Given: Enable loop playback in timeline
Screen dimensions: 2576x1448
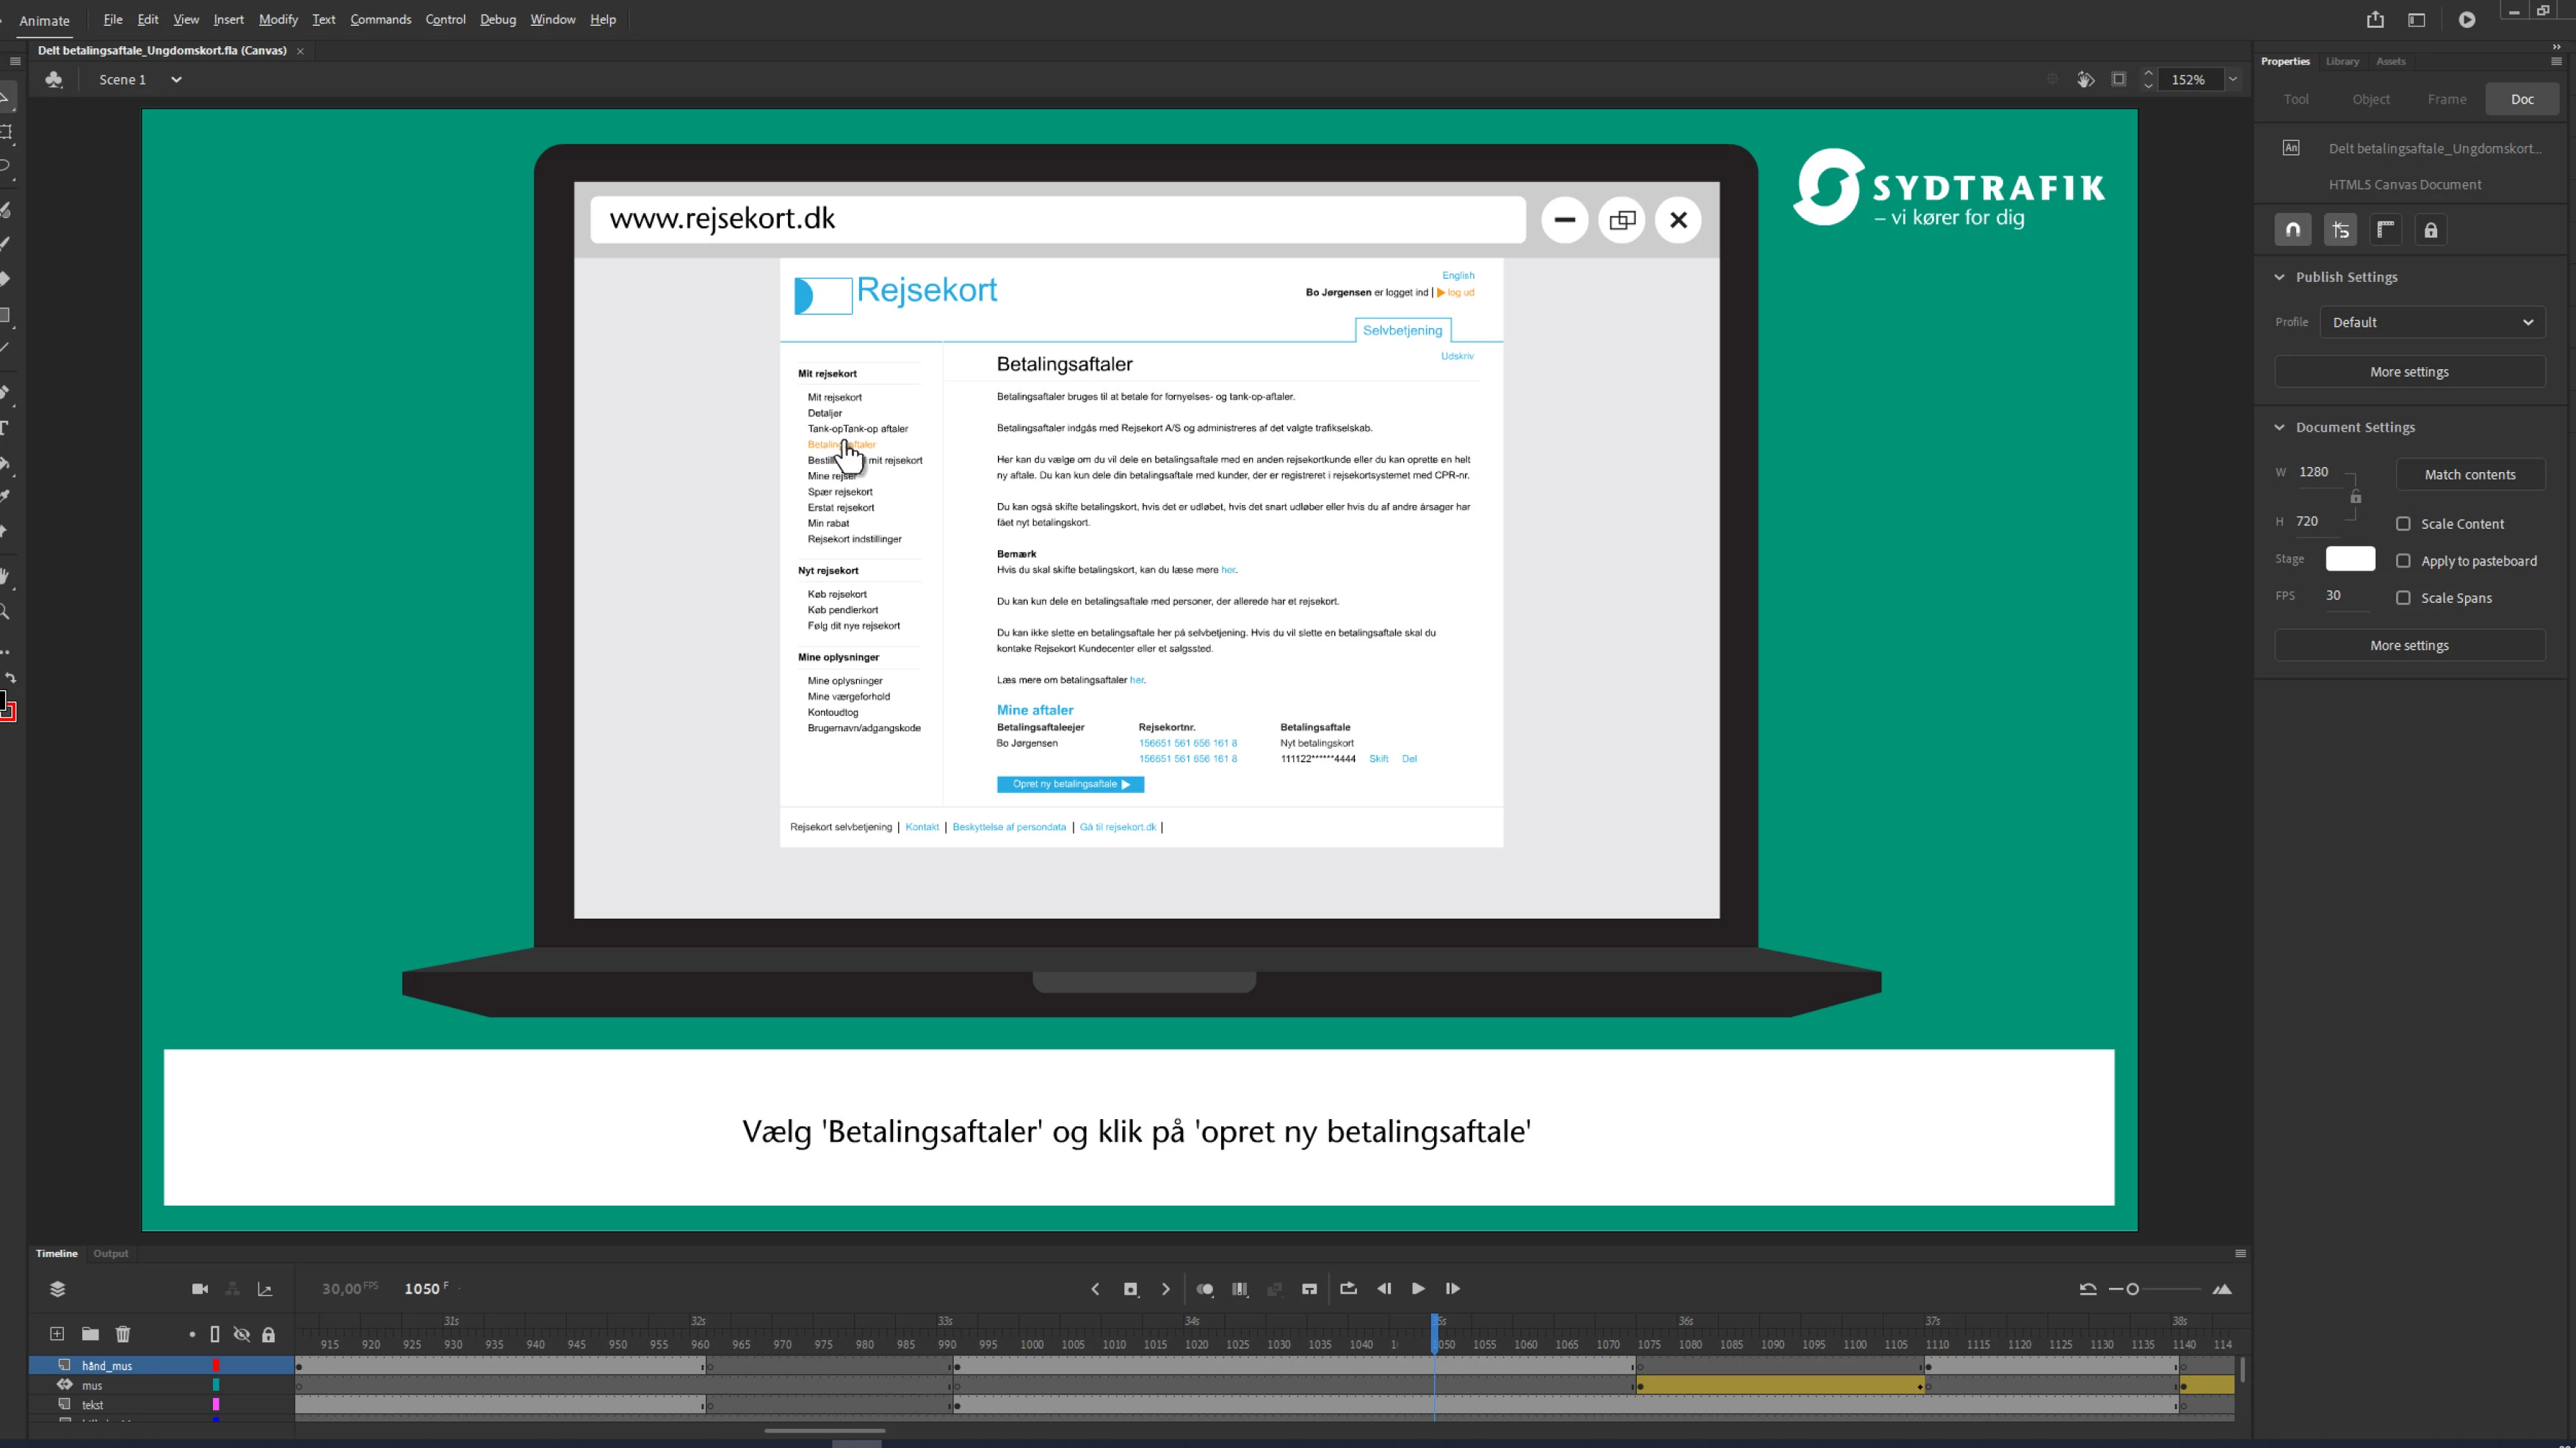Looking at the screenshot, I should pyautogui.click(x=1348, y=1289).
